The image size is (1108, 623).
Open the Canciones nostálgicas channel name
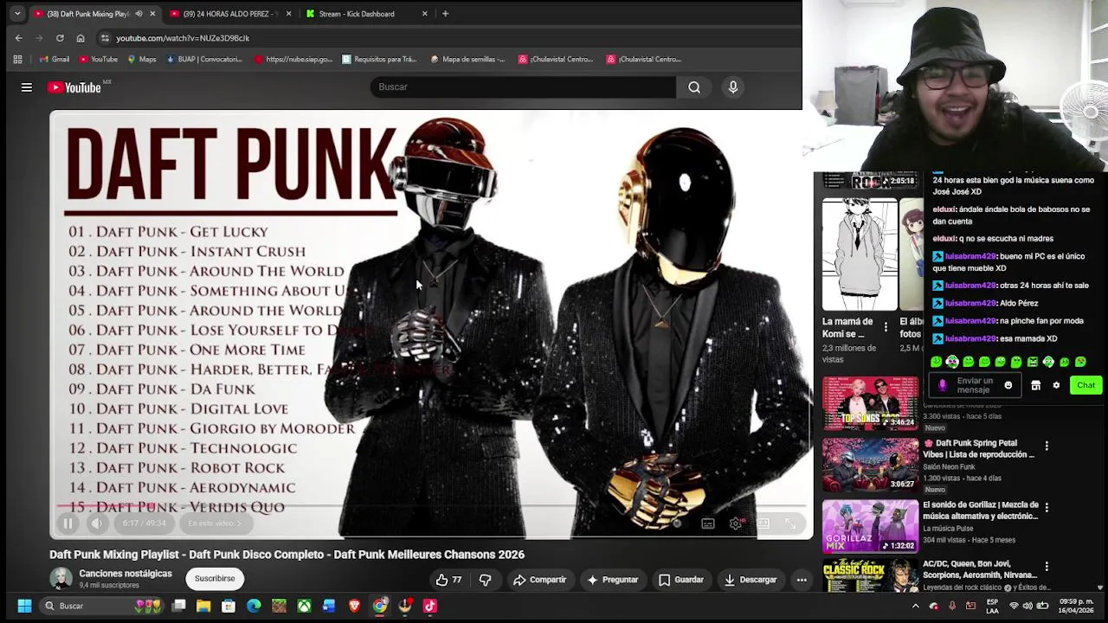(x=126, y=574)
